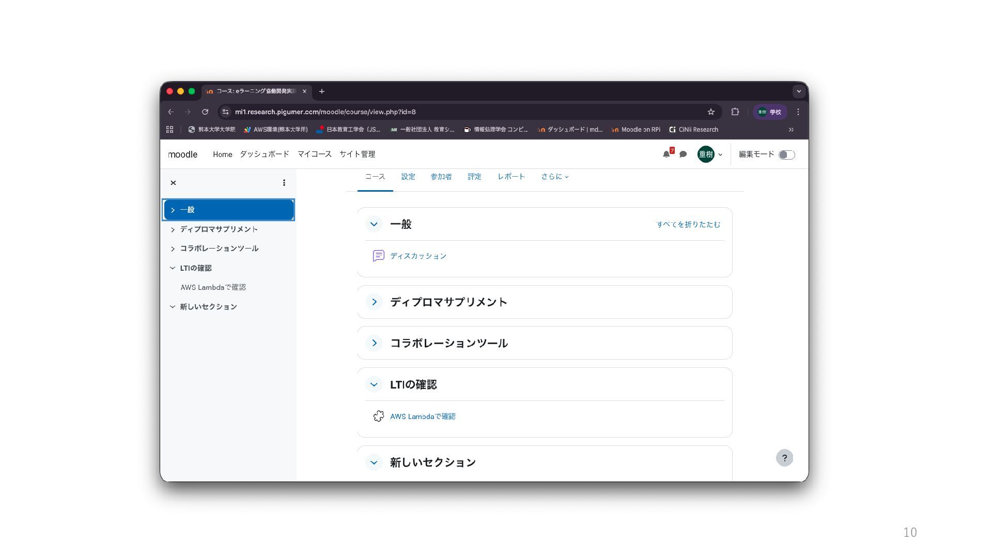
Task: Open the browser extensions puzzle icon
Action: (735, 112)
